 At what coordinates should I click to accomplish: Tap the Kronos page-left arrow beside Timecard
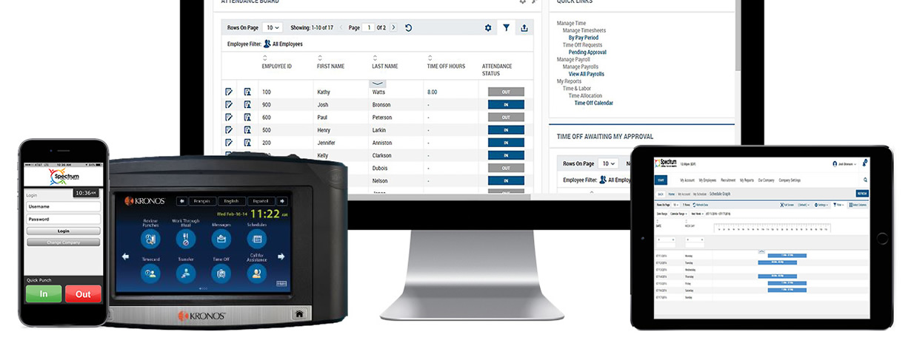(126, 256)
